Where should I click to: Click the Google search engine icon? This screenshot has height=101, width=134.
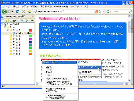pyautogui.click(x=108, y=11)
